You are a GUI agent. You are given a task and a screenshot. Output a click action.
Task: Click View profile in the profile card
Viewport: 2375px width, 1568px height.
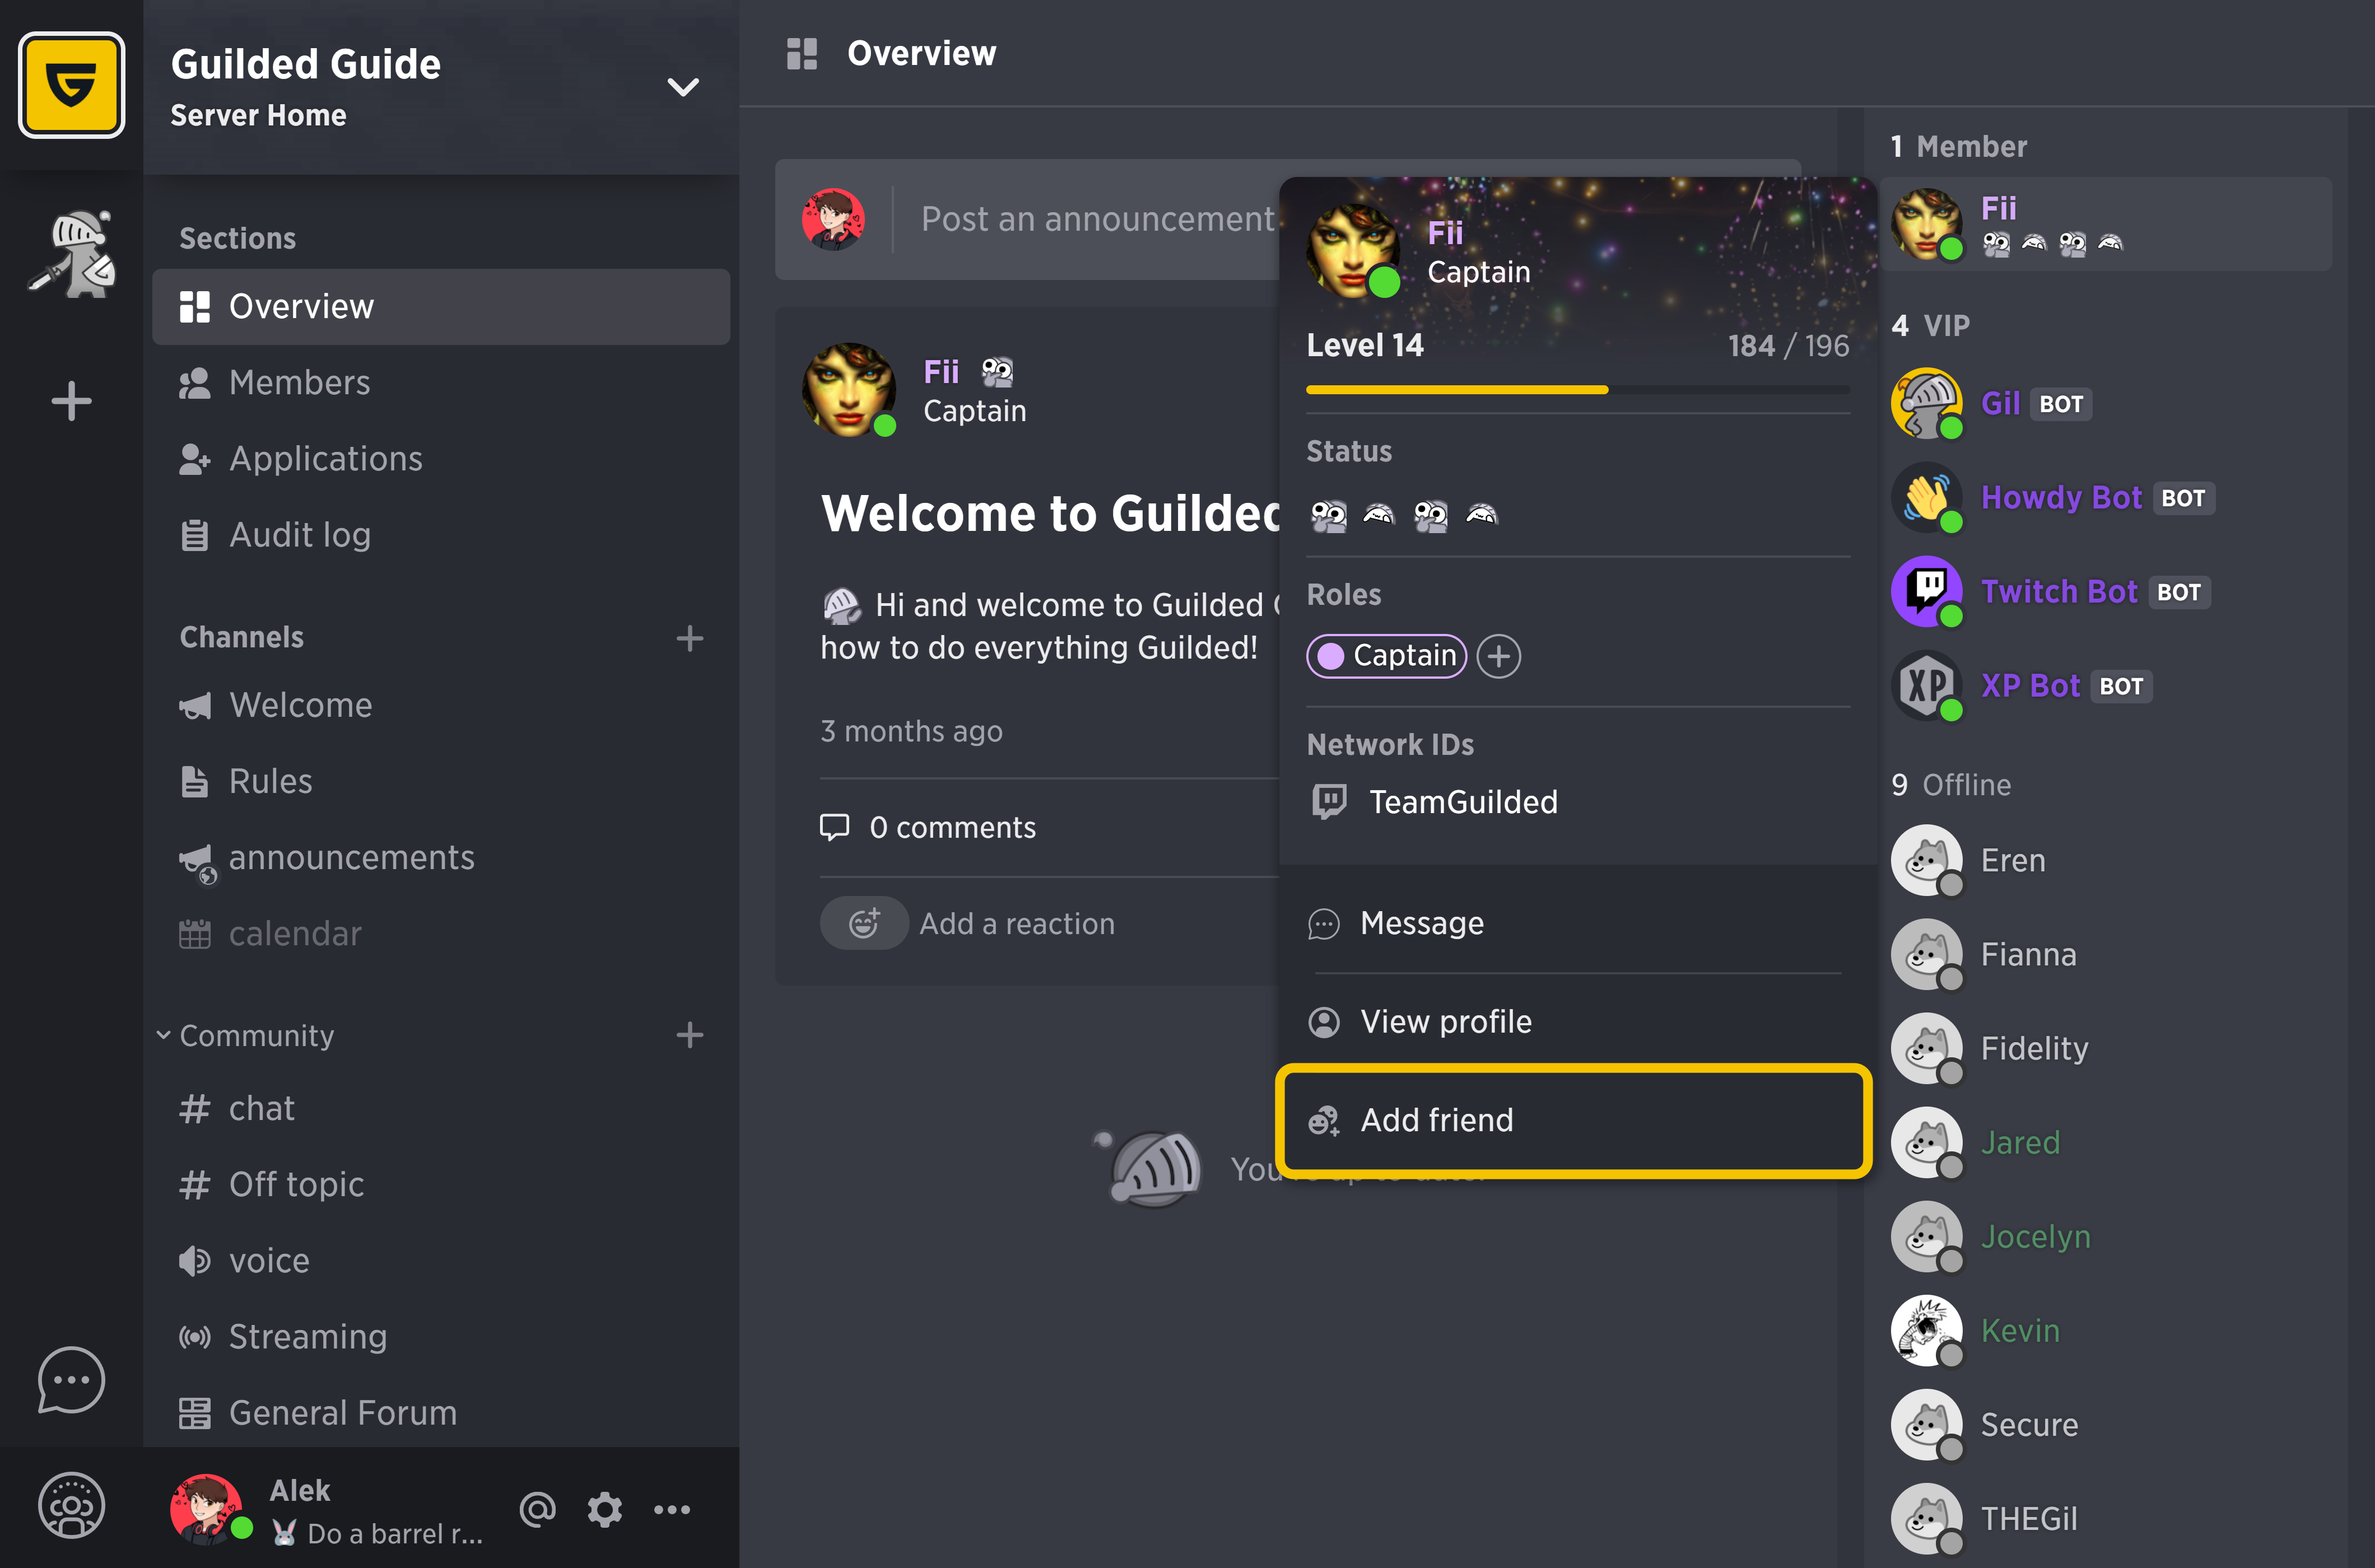1578,1021
